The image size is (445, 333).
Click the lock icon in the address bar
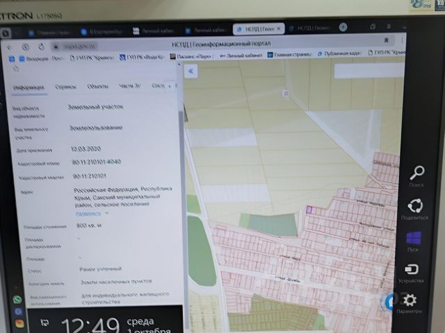point(56,46)
